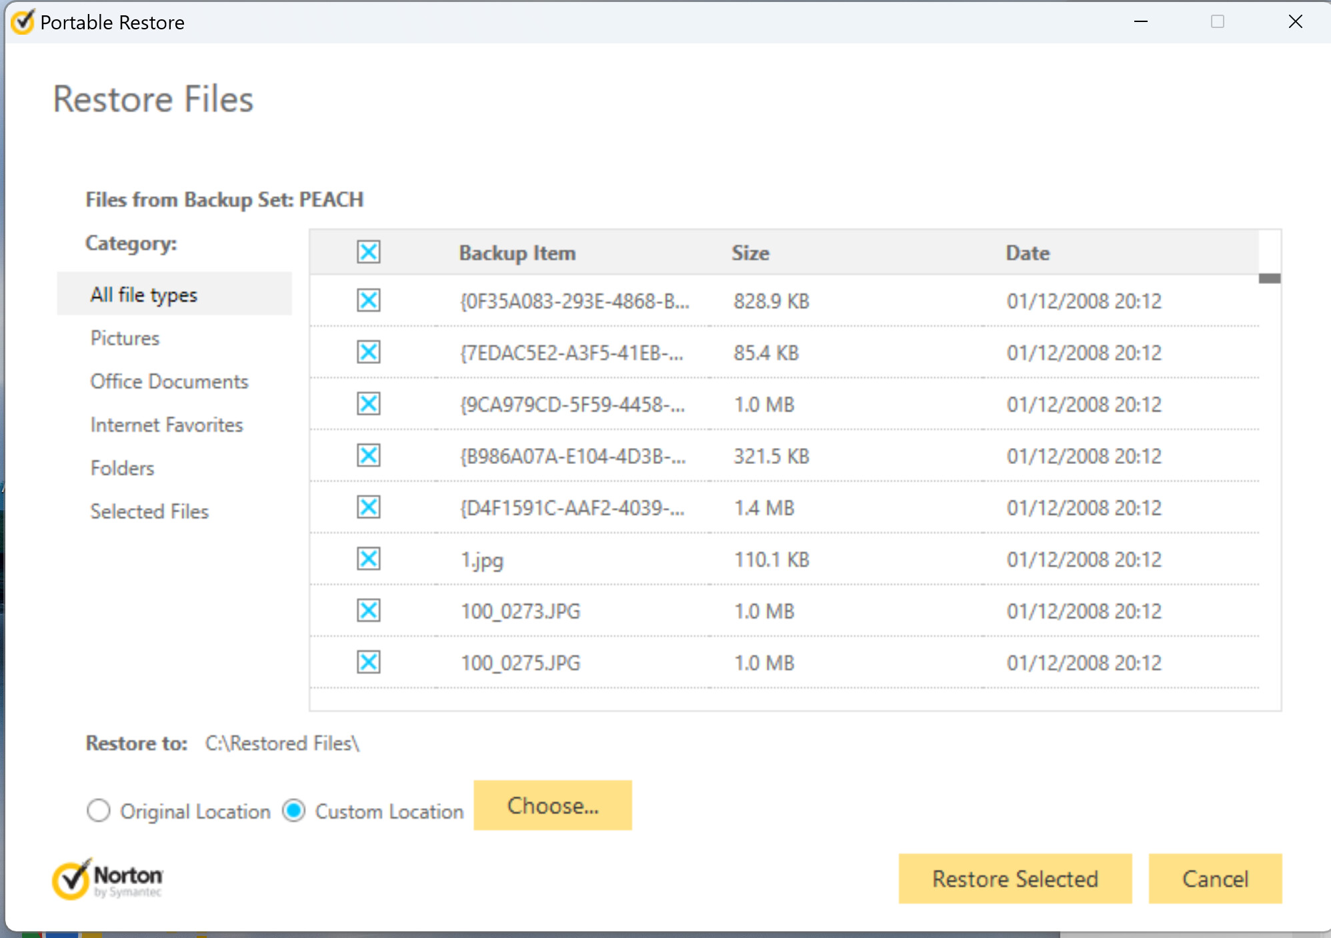Click the Norton checkmark logo icon

71,879
